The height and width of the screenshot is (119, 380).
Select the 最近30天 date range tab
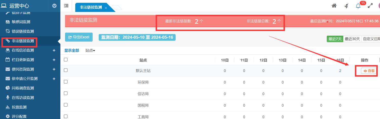coord(352,39)
